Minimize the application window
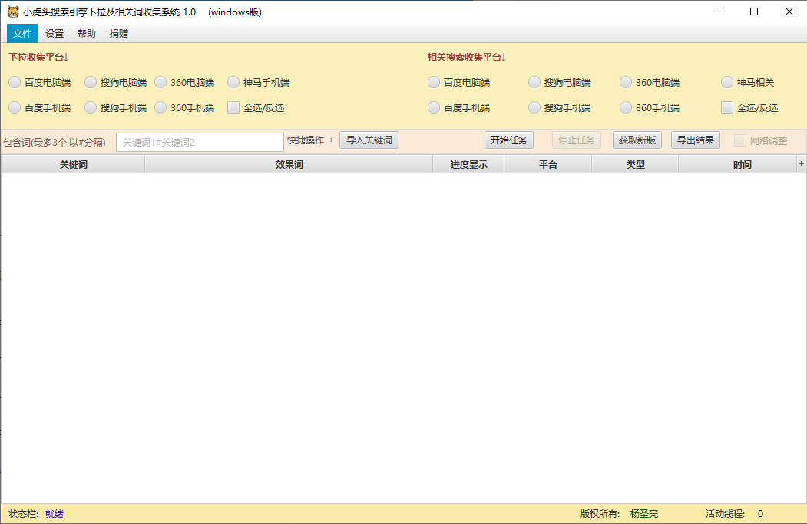Screen dimensions: 807x524 click(719, 12)
